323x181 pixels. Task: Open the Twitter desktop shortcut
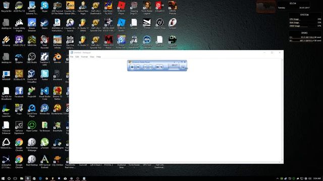[44, 75]
